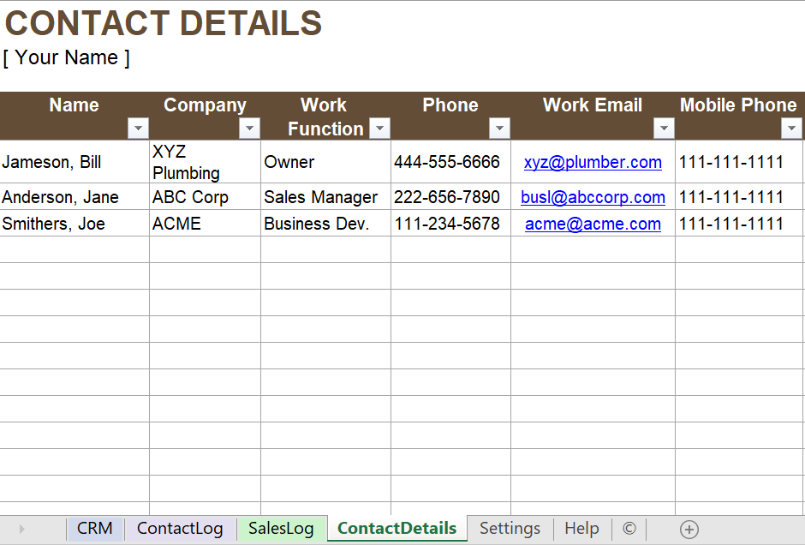Switch to the ContactLog sheet tab
The image size is (805, 545).
tap(180, 529)
